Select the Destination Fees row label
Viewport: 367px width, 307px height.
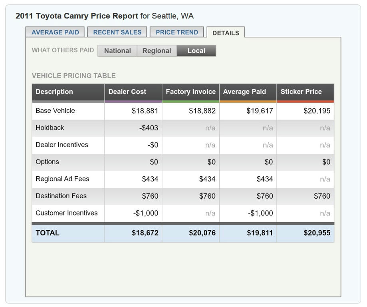coord(61,196)
